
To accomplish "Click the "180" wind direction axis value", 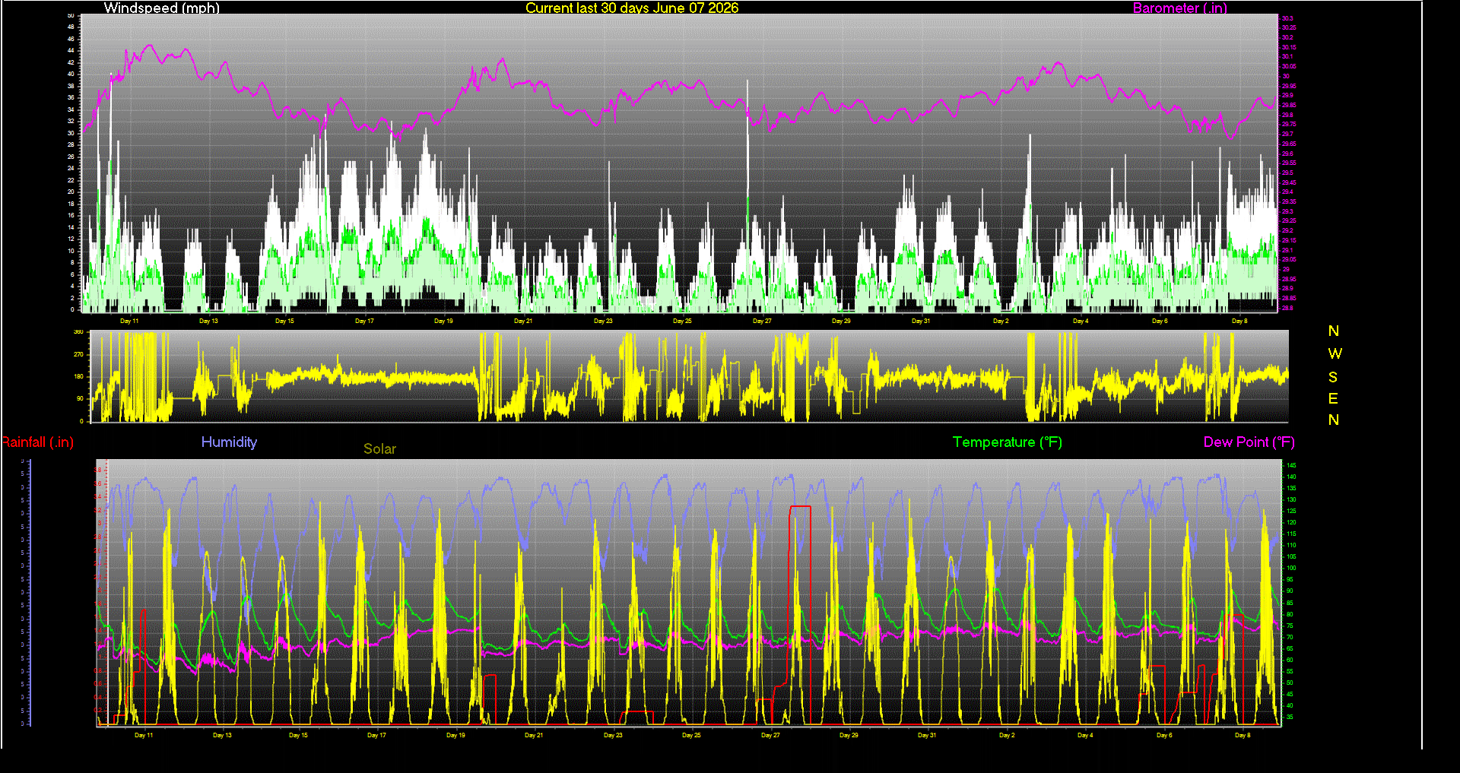I will point(78,377).
